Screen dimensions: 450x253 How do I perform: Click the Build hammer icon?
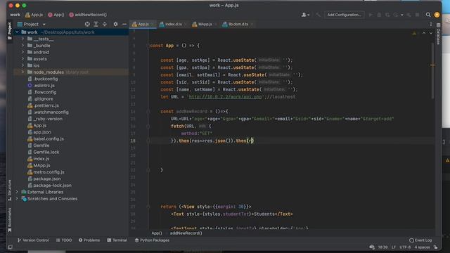(x=318, y=15)
